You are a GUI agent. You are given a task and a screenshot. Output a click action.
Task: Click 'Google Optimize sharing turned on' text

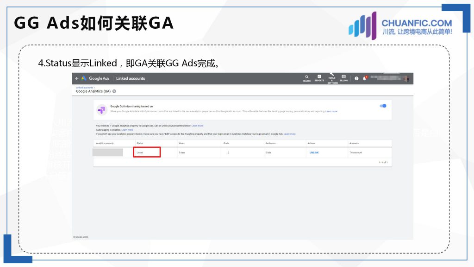click(131, 107)
